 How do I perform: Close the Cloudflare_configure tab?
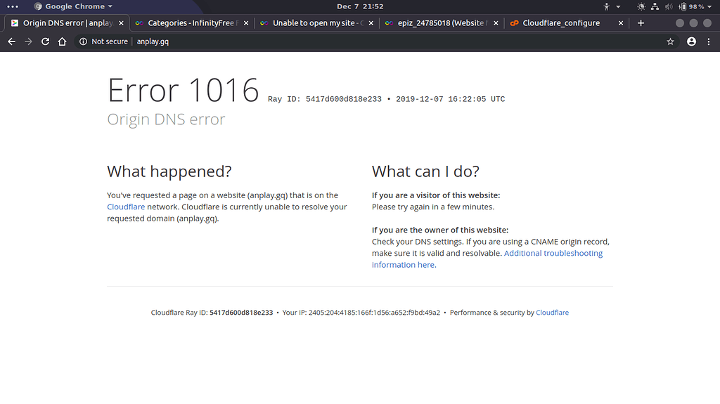[621, 23]
